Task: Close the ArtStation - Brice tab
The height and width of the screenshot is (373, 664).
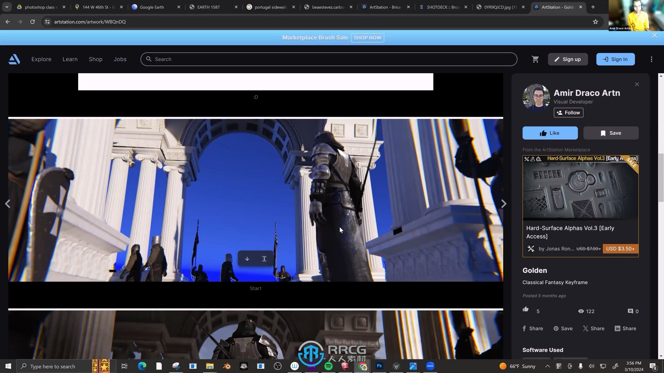Action: (408, 7)
